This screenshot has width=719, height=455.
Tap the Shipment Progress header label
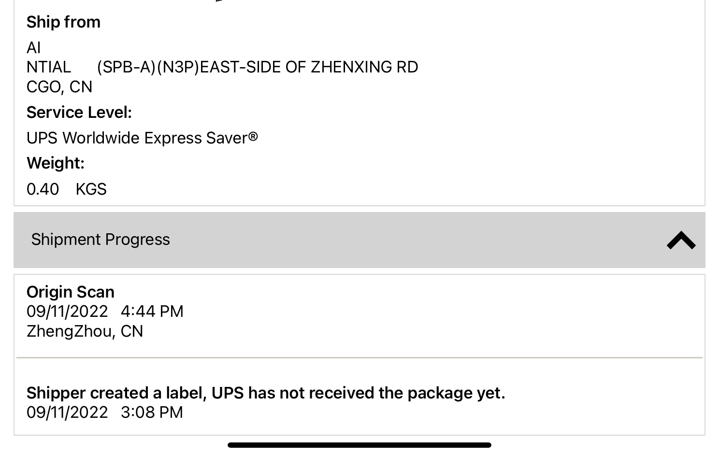pyautogui.click(x=101, y=240)
